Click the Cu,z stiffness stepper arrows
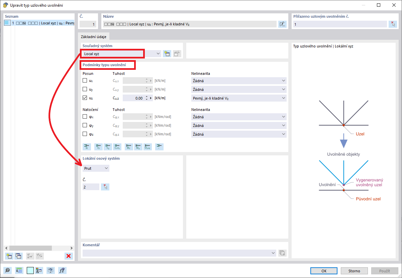 coord(146,98)
